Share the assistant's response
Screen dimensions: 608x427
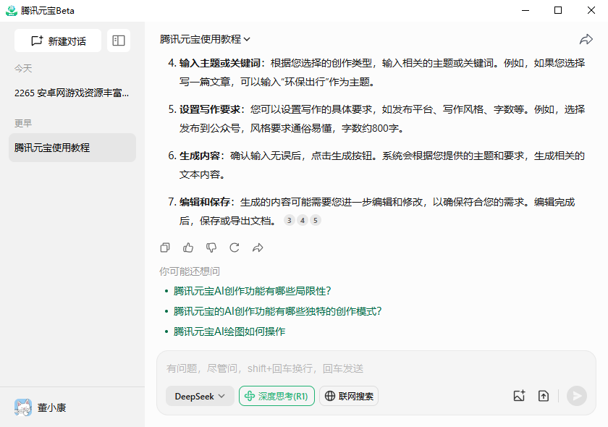tap(258, 248)
